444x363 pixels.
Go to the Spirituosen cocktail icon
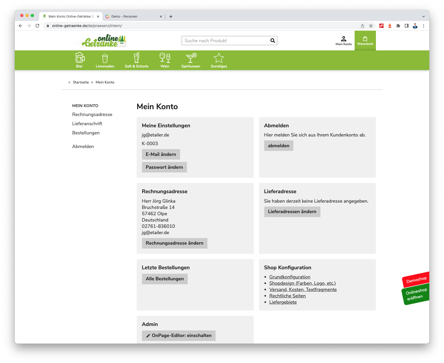pyautogui.click(x=191, y=58)
